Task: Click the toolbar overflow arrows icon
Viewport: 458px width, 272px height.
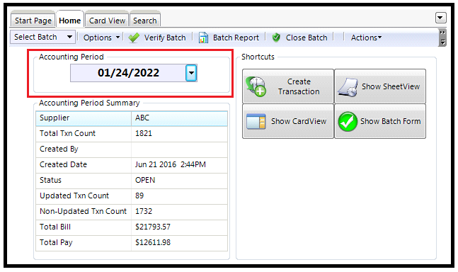Action: point(442,38)
